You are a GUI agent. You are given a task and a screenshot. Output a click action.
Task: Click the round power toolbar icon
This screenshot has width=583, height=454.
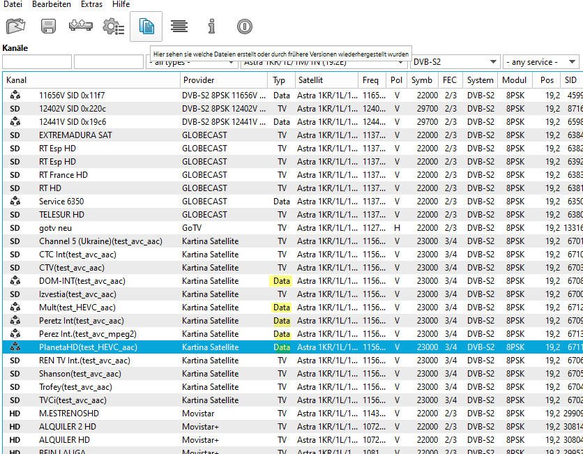244,27
